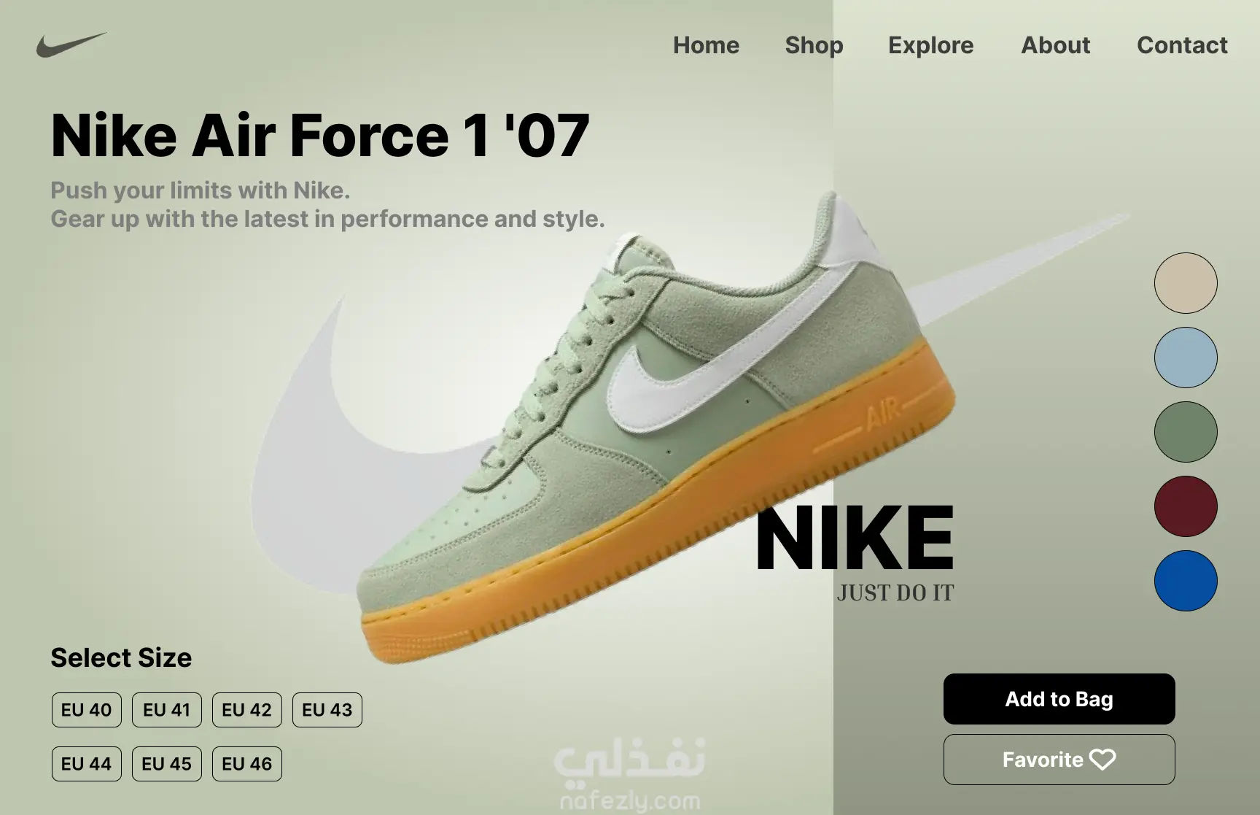Screen dimensions: 1260x815
Task: Click the heart icon on Favorite button
Action: [x=1102, y=760]
